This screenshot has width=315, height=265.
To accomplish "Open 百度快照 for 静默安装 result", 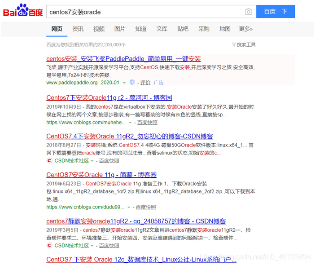I will tap(109, 246).
